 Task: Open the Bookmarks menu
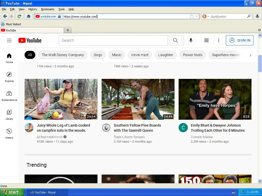tap(48, 9)
